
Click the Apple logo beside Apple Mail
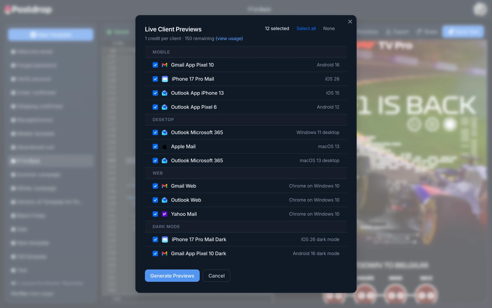(165, 147)
